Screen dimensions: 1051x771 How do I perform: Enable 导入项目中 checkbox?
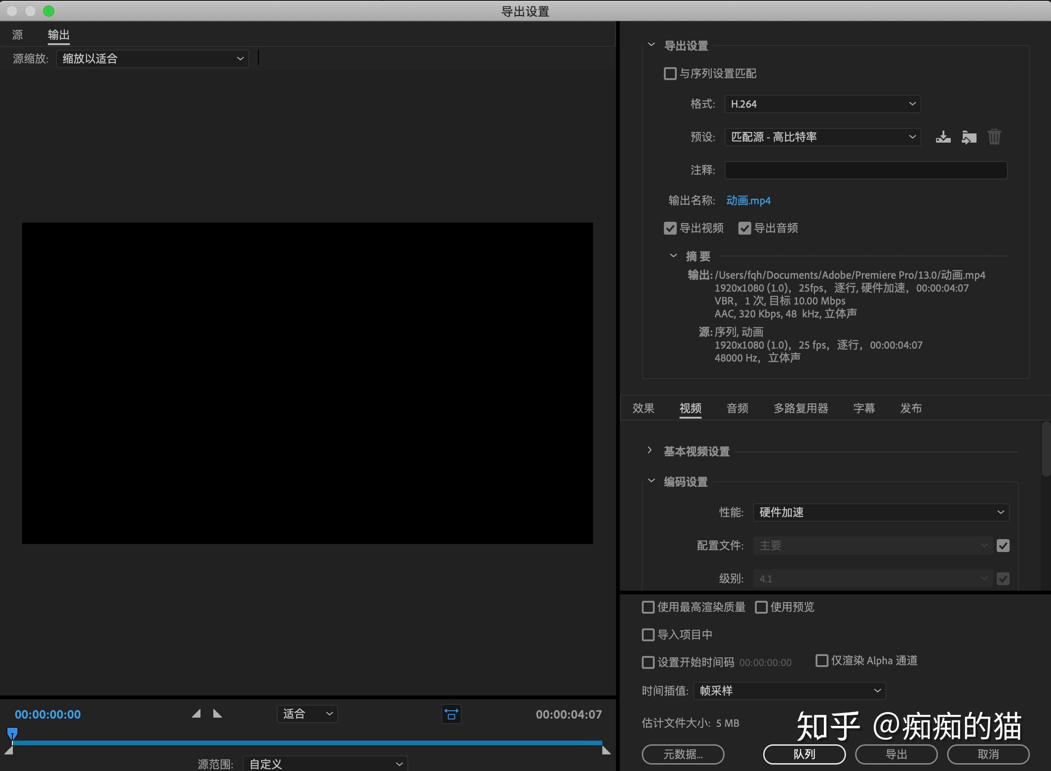pyautogui.click(x=648, y=635)
